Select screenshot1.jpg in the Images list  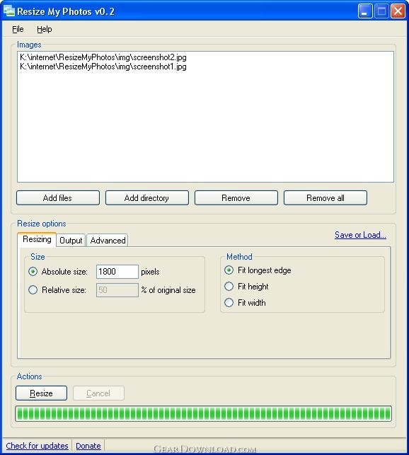pyautogui.click(x=103, y=67)
